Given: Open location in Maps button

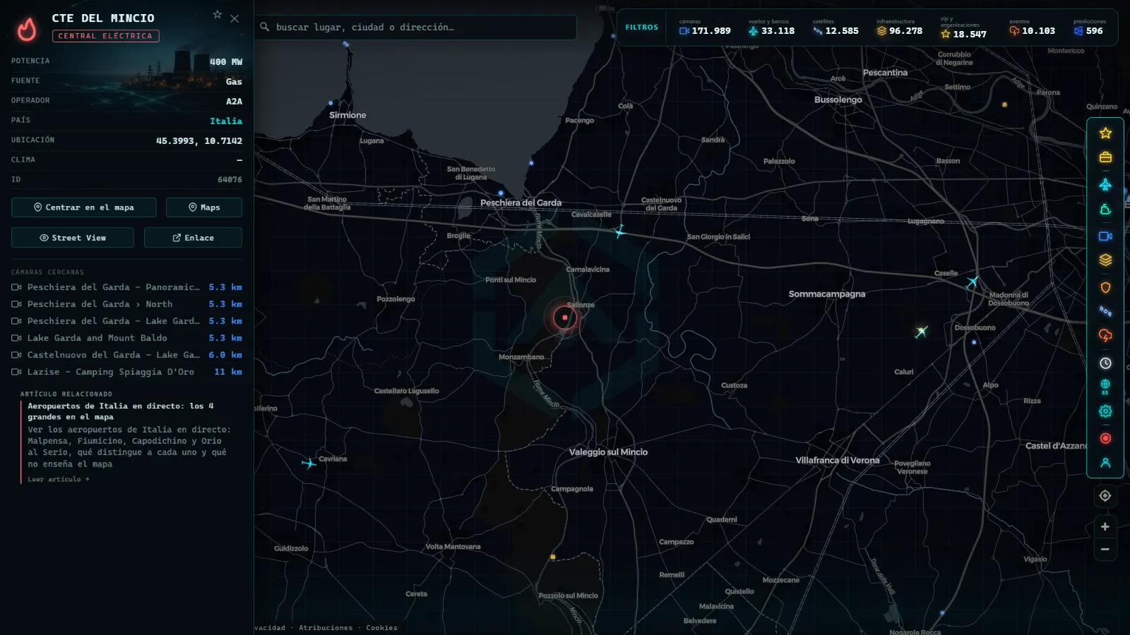Looking at the screenshot, I should pyautogui.click(x=204, y=207).
